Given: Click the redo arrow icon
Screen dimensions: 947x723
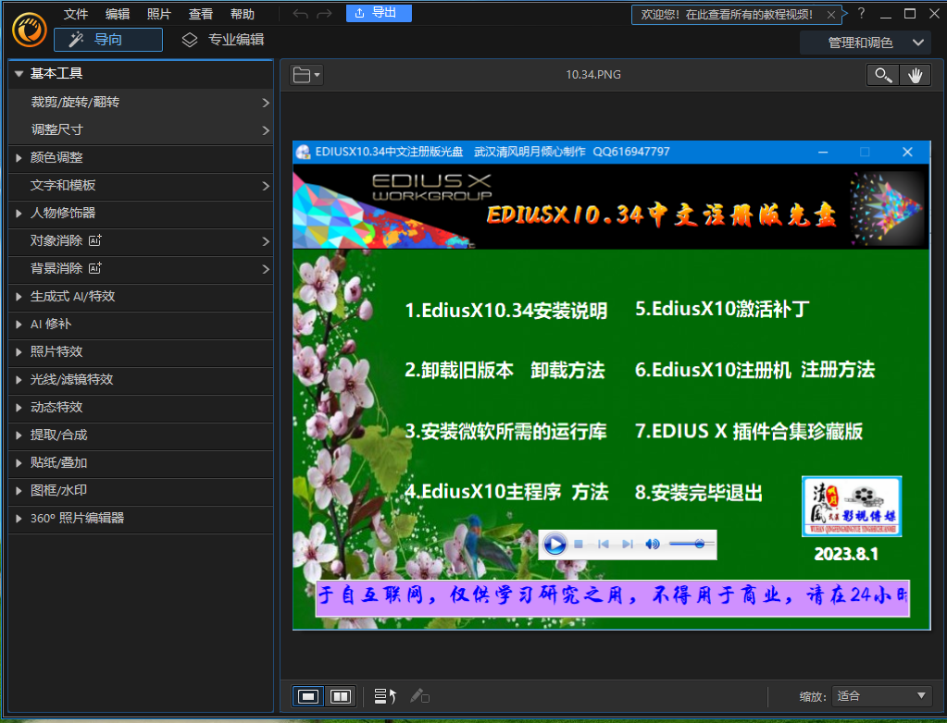Looking at the screenshot, I should [324, 14].
